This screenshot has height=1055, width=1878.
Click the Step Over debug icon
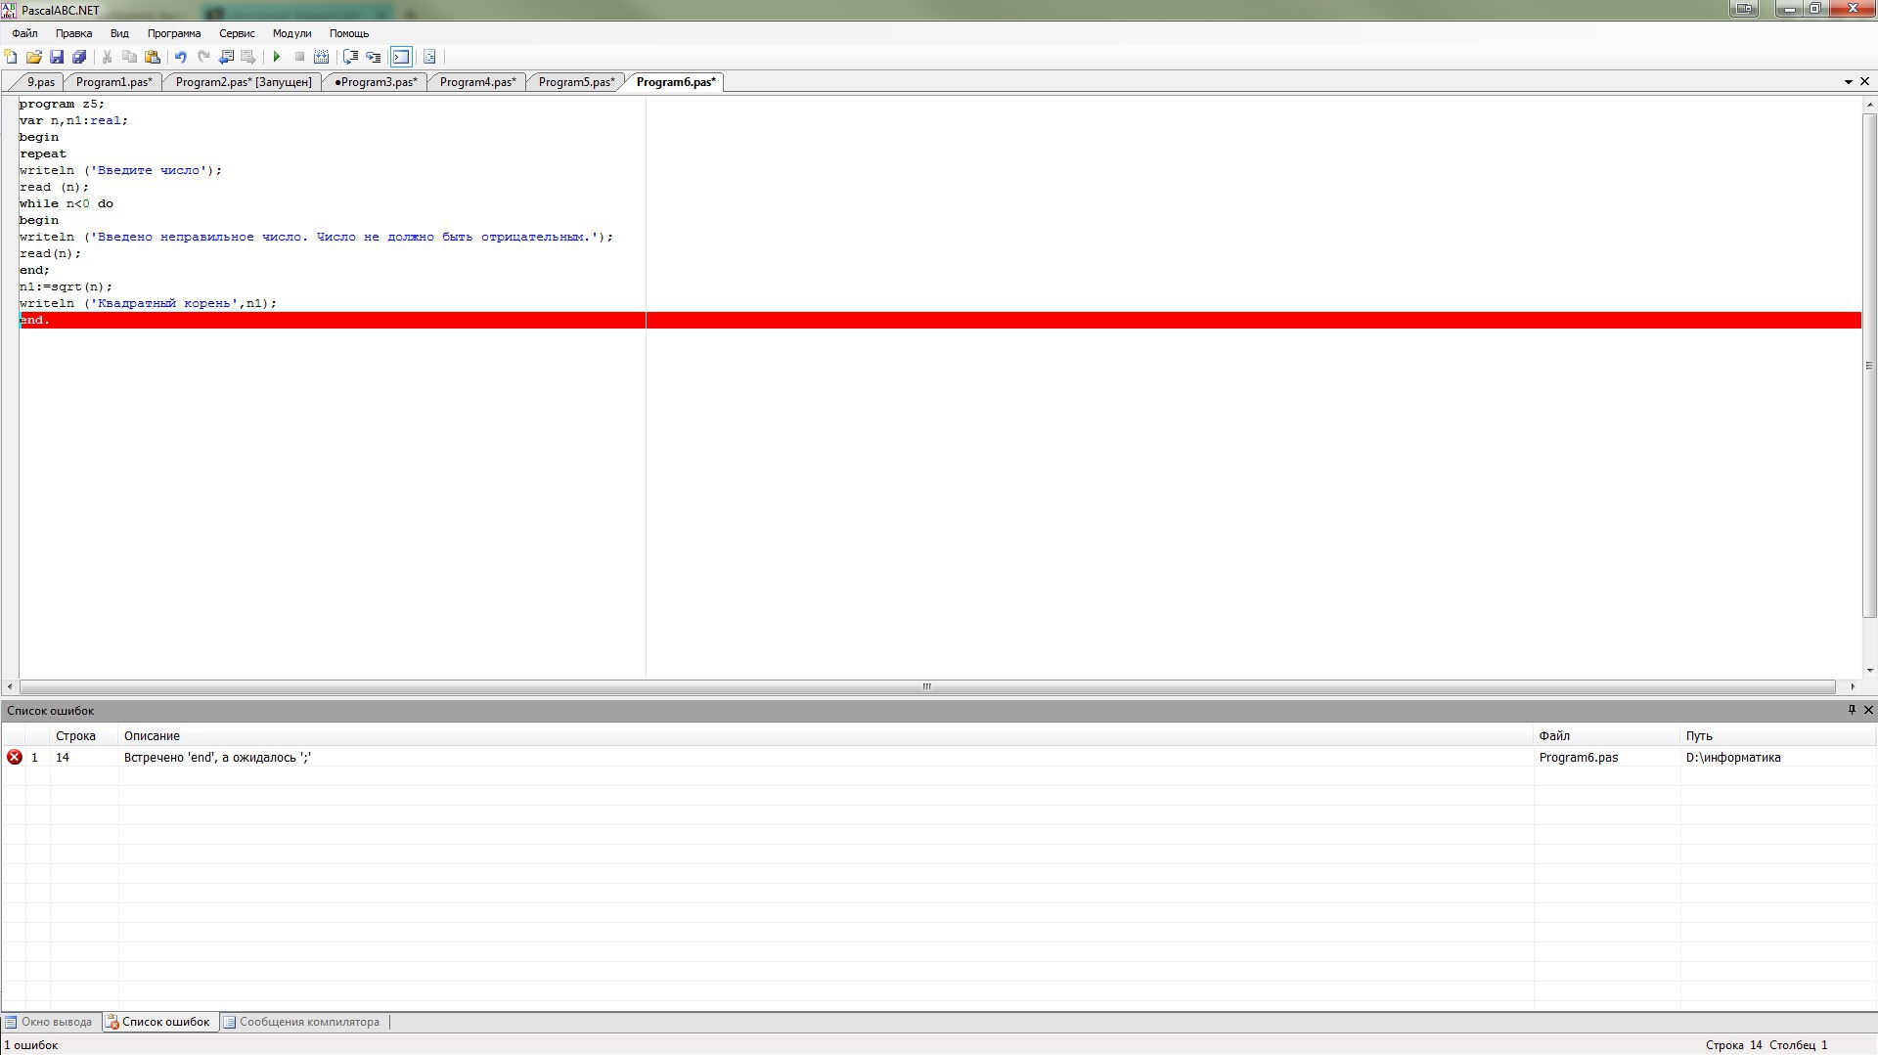point(350,57)
